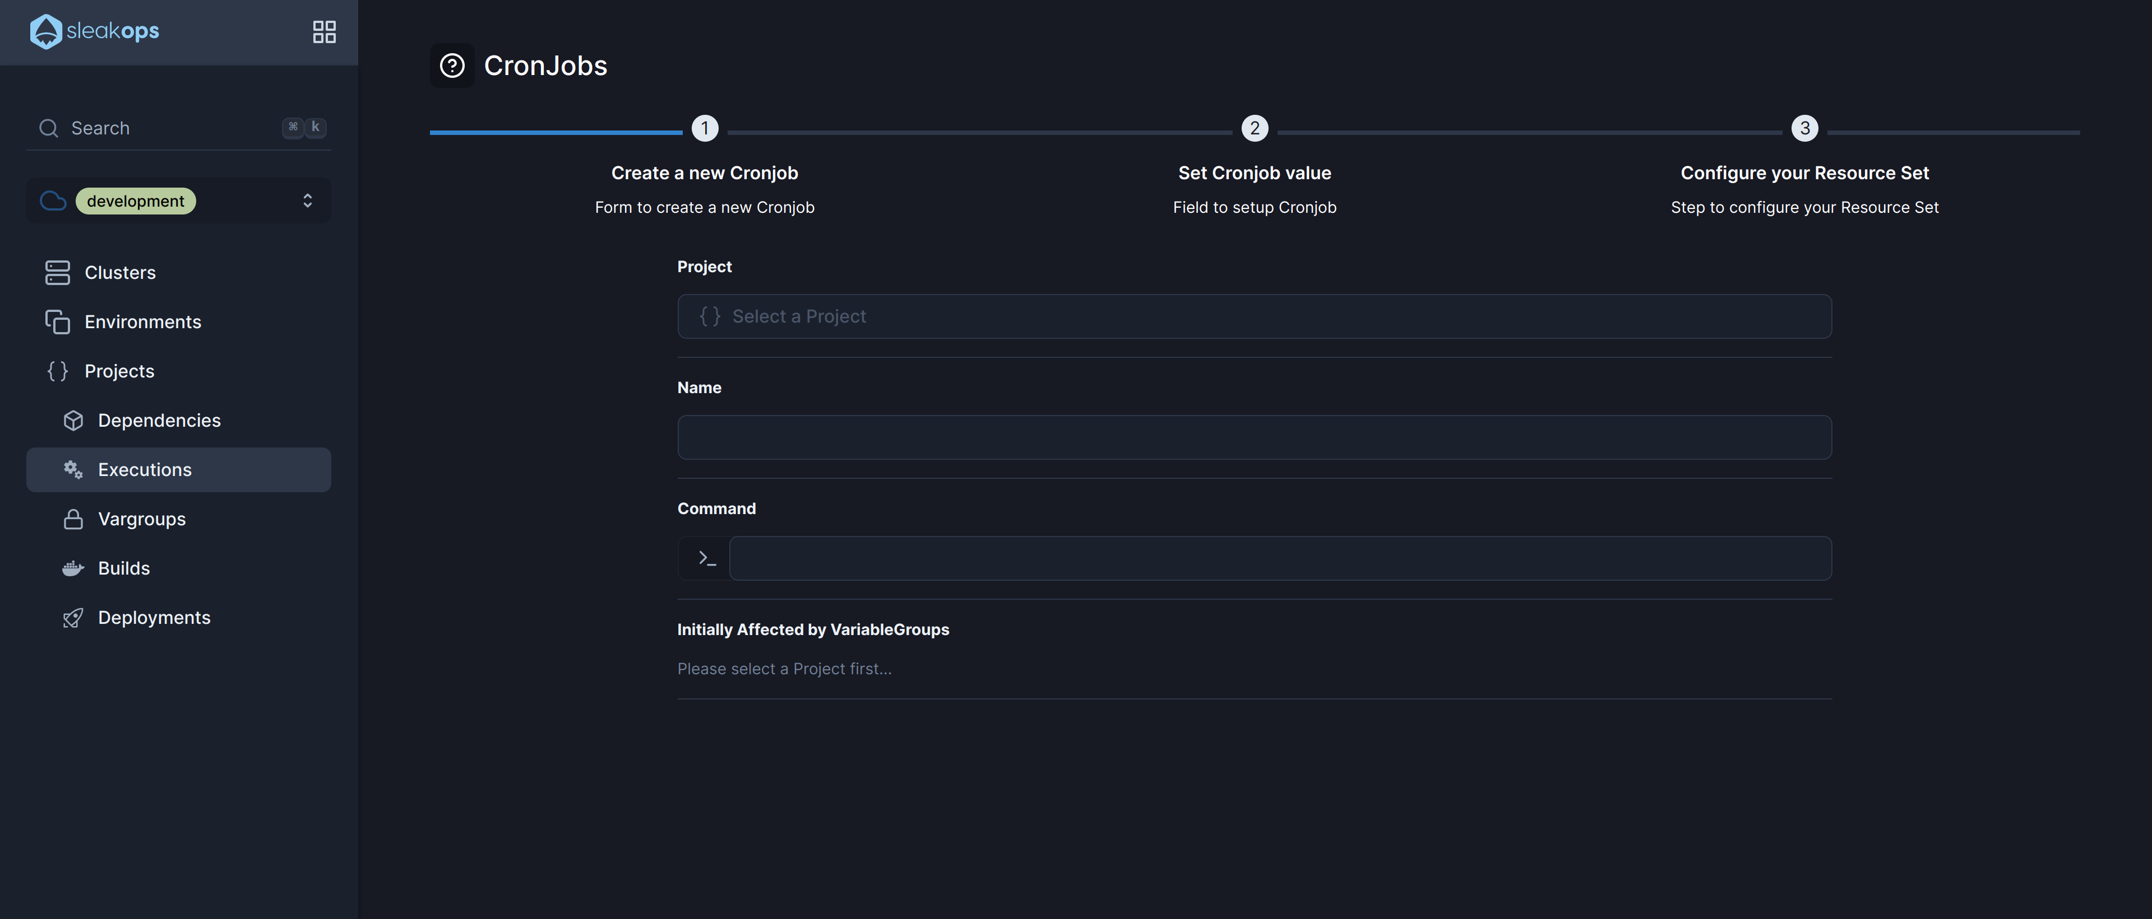Click the braces icon in Project selector

coord(710,316)
